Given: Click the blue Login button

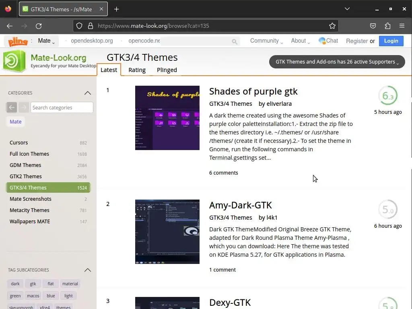Looking at the screenshot, I should point(391,41).
